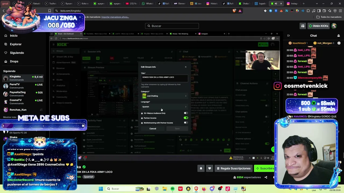
Task: Click the Windows taskbar search box
Action: point(125,189)
